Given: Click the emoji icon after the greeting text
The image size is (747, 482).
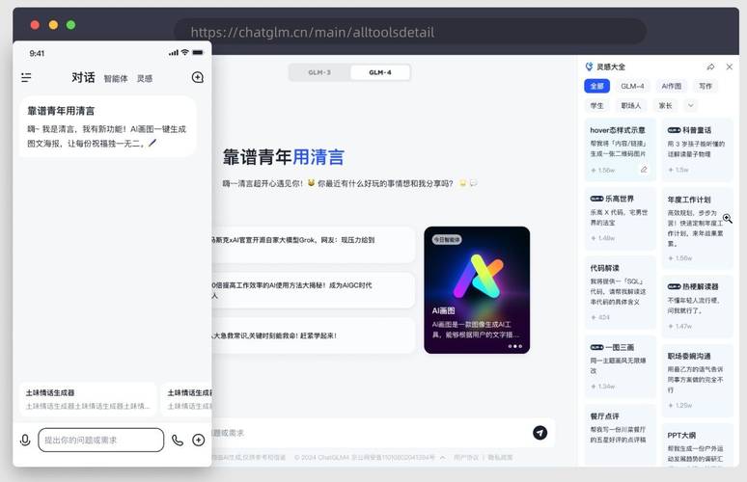Looking at the screenshot, I should (x=462, y=183).
